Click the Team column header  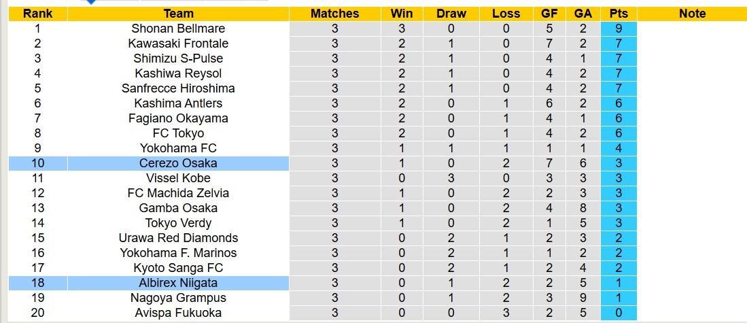tap(178, 14)
